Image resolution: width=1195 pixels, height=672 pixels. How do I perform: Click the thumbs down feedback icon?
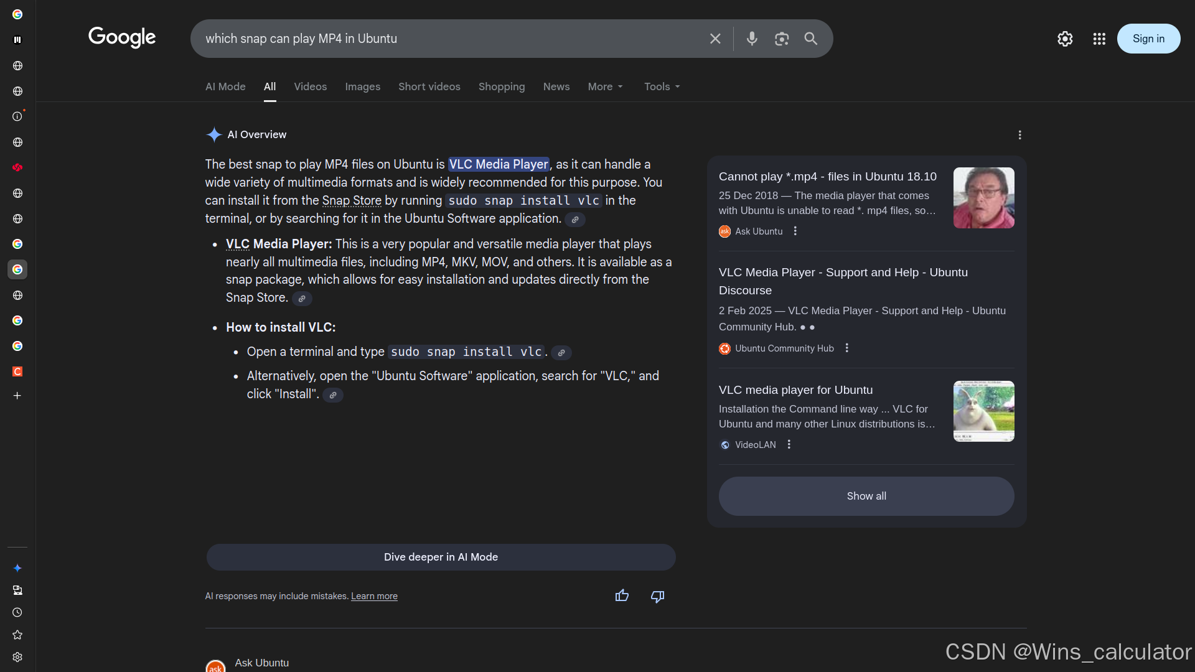(x=657, y=596)
